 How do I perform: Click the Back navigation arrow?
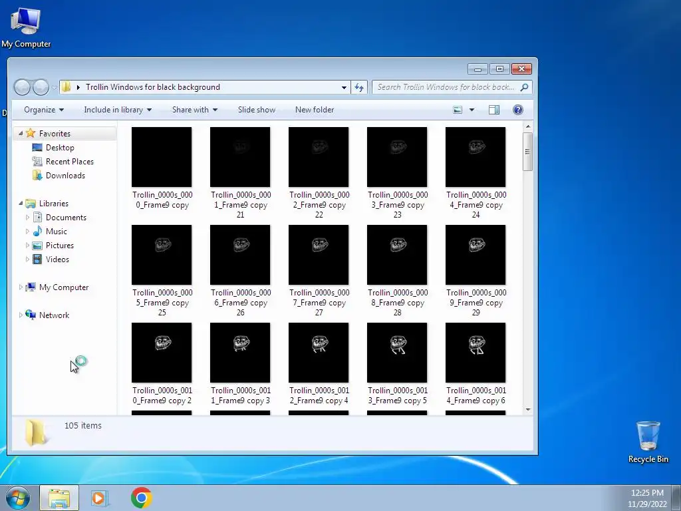(x=22, y=87)
